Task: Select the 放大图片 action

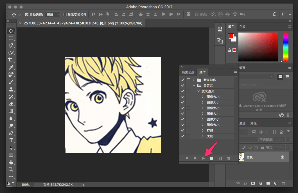Action: [207, 91]
